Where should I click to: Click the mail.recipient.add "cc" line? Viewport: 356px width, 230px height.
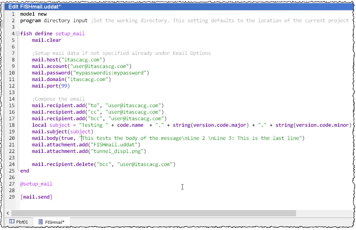coord(97,112)
